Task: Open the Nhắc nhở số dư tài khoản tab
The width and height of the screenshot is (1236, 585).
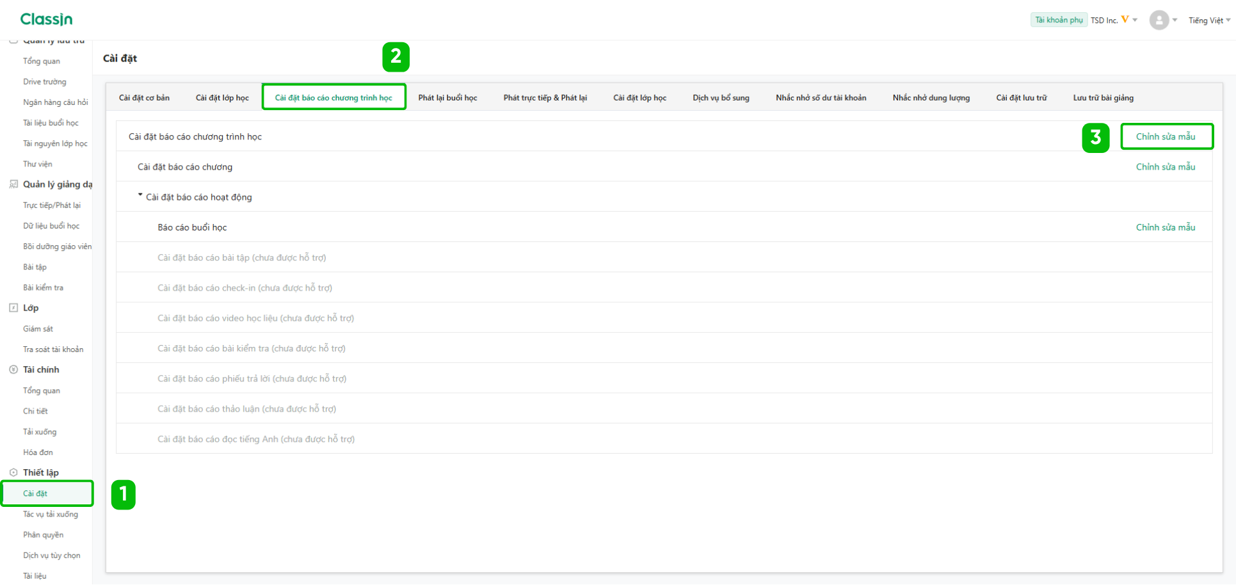Action: point(821,98)
